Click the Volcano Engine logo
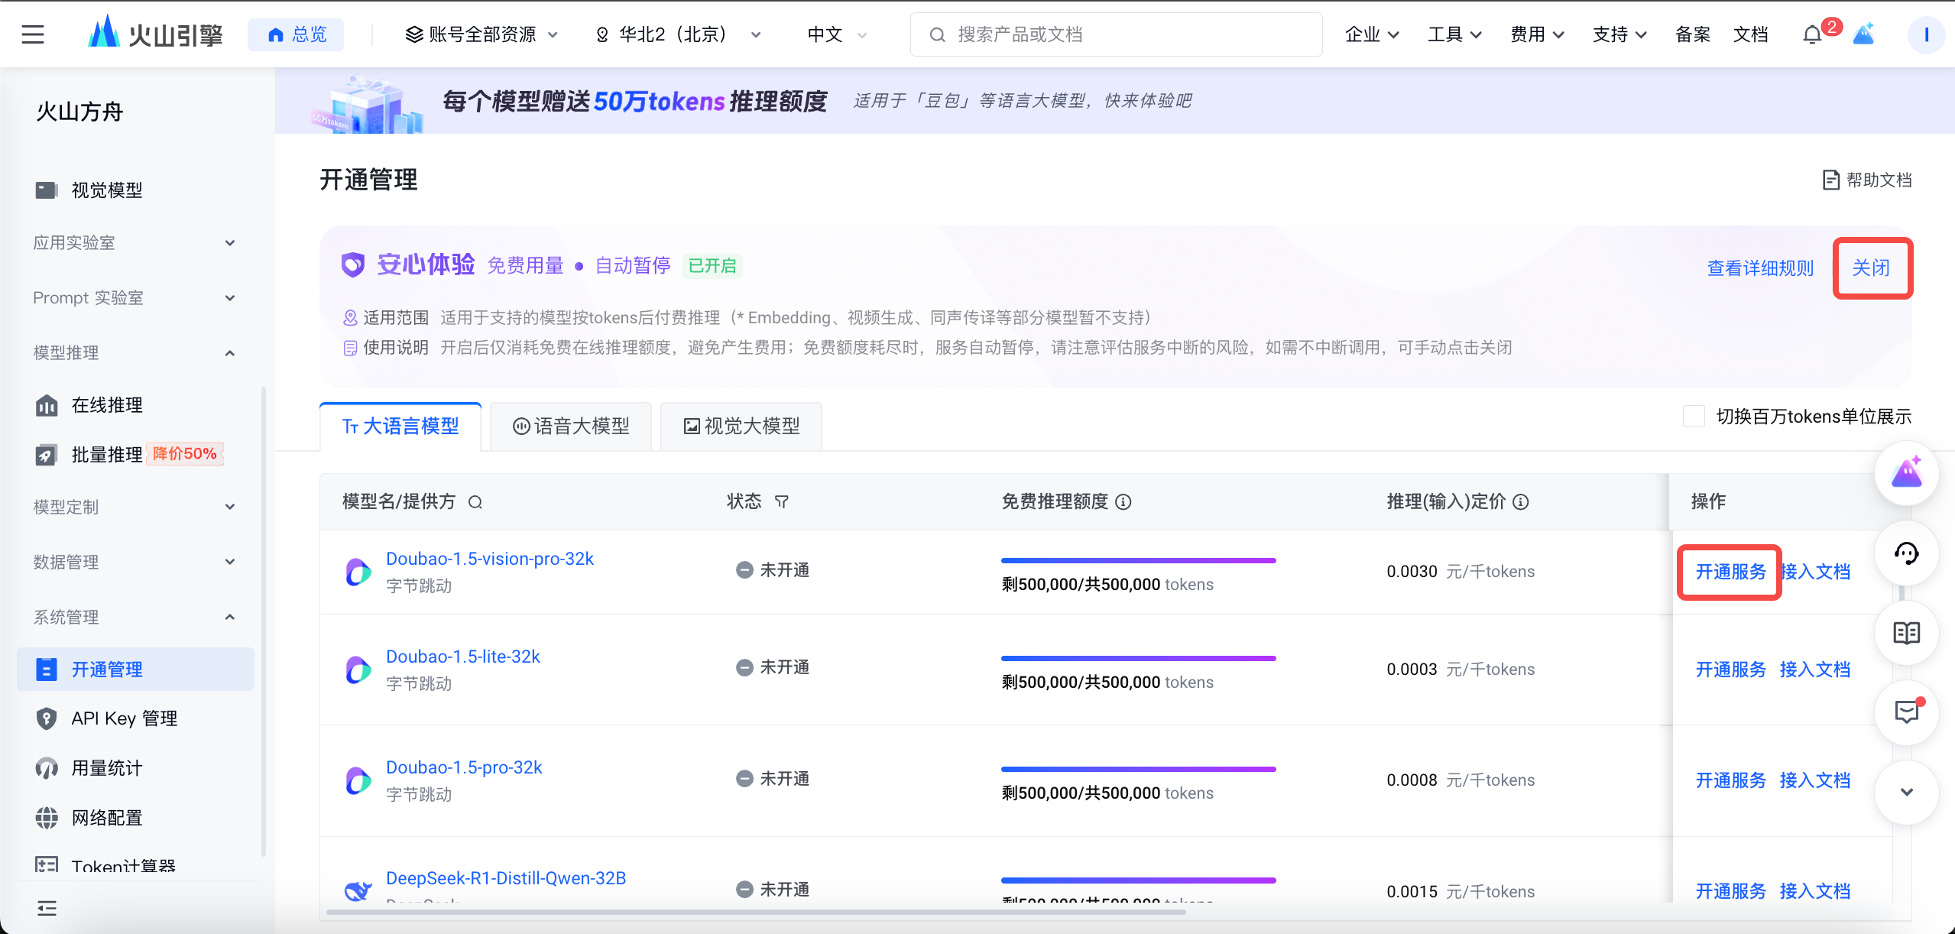The image size is (1955, 934). [x=155, y=34]
